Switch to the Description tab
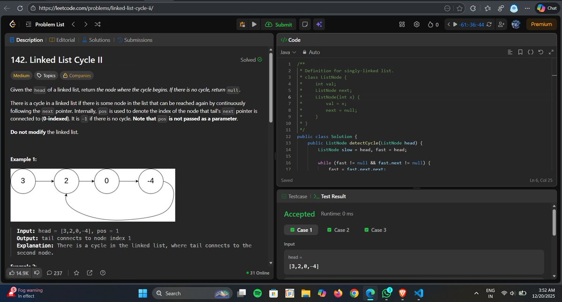The width and height of the screenshot is (562, 302). [x=26, y=40]
